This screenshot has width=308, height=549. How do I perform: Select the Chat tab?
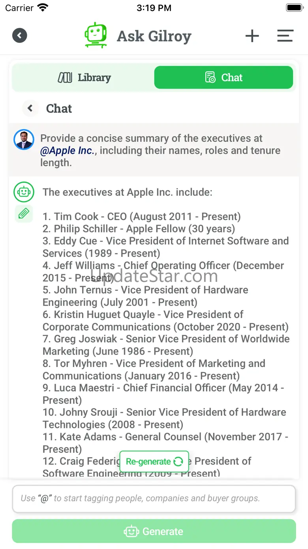pyautogui.click(x=223, y=78)
